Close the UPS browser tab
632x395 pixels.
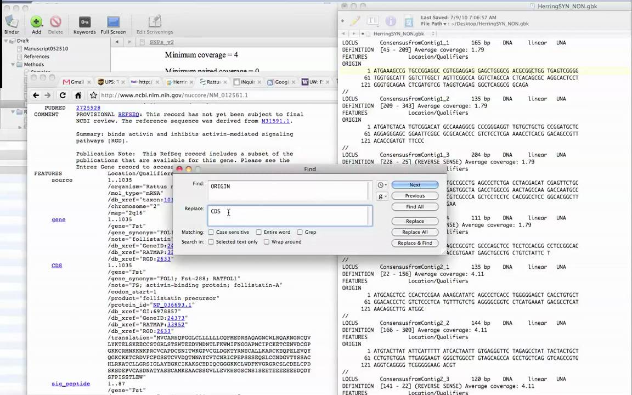coord(123,82)
